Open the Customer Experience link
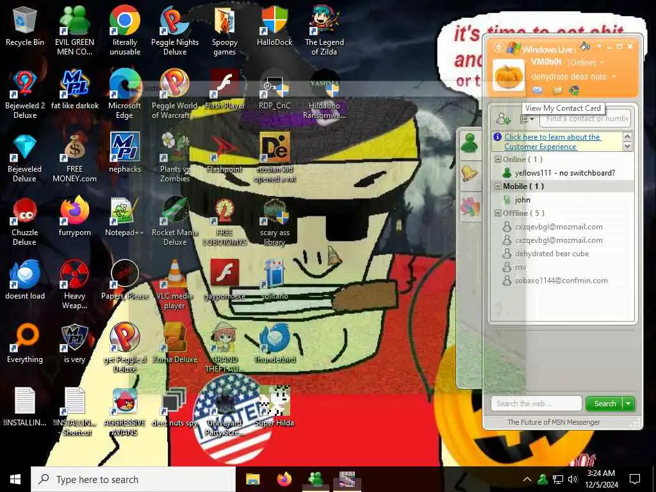The height and width of the screenshot is (492, 656). pos(552,142)
